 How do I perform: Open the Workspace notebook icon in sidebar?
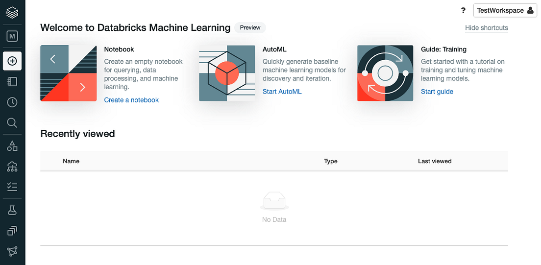click(12, 81)
